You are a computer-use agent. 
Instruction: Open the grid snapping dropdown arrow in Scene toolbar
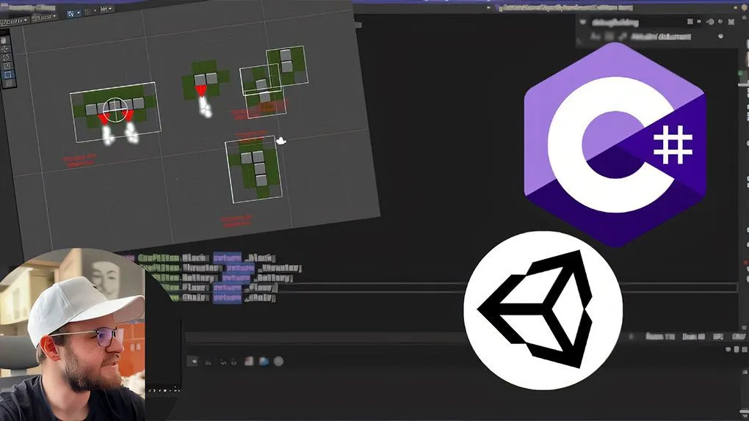(x=95, y=10)
